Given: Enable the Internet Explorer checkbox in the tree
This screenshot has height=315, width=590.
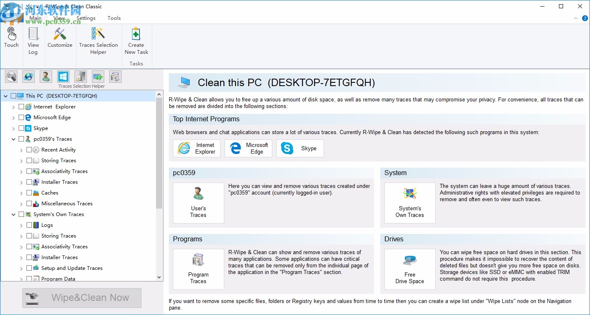Looking at the screenshot, I should (21, 106).
